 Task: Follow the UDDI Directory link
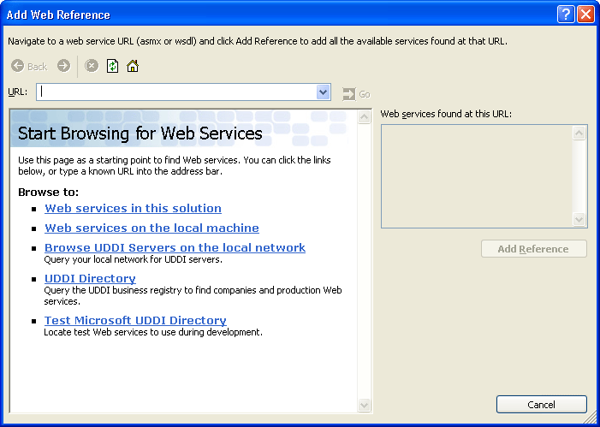click(90, 278)
